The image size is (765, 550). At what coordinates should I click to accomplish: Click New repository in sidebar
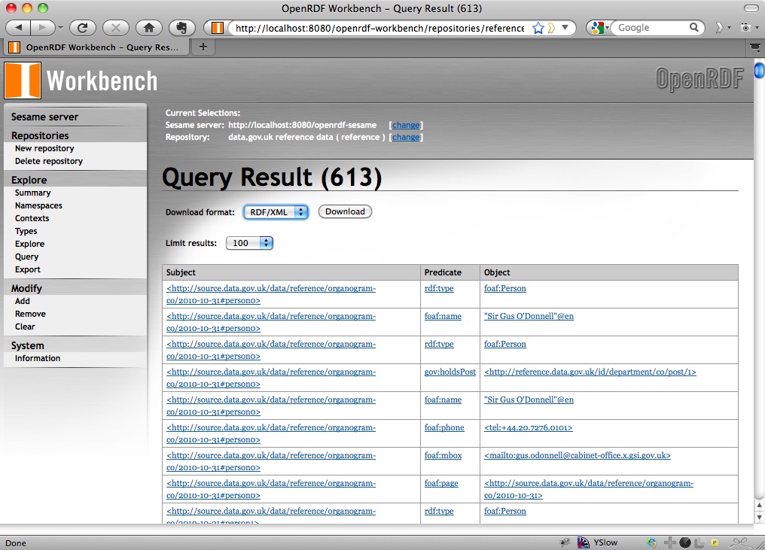tap(44, 148)
